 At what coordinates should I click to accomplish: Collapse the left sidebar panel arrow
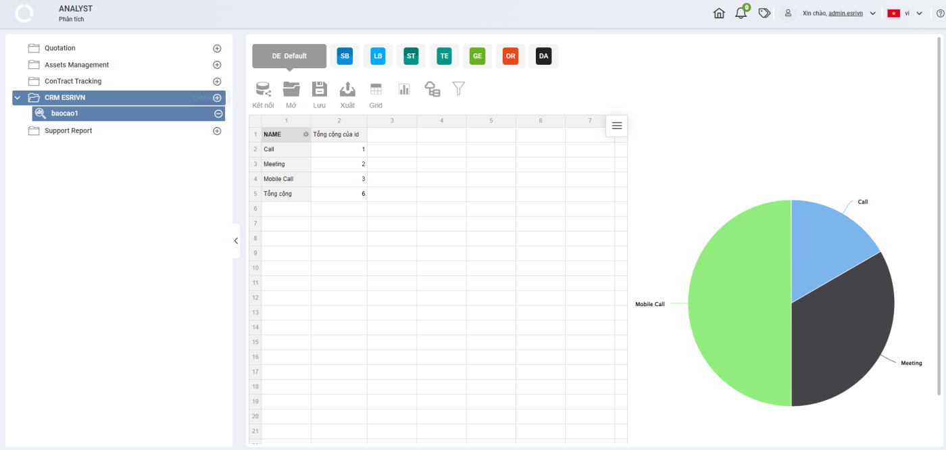coord(236,241)
